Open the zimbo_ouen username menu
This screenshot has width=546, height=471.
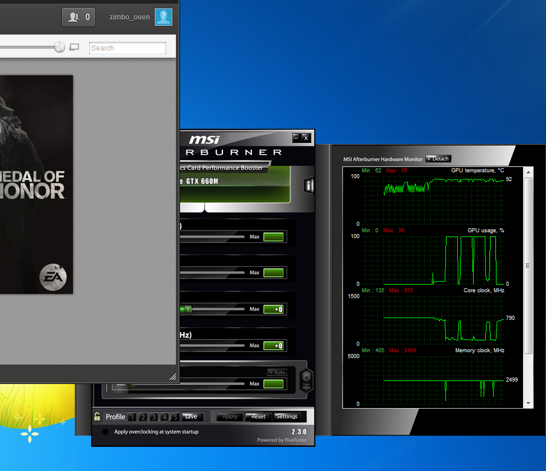pos(129,17)
